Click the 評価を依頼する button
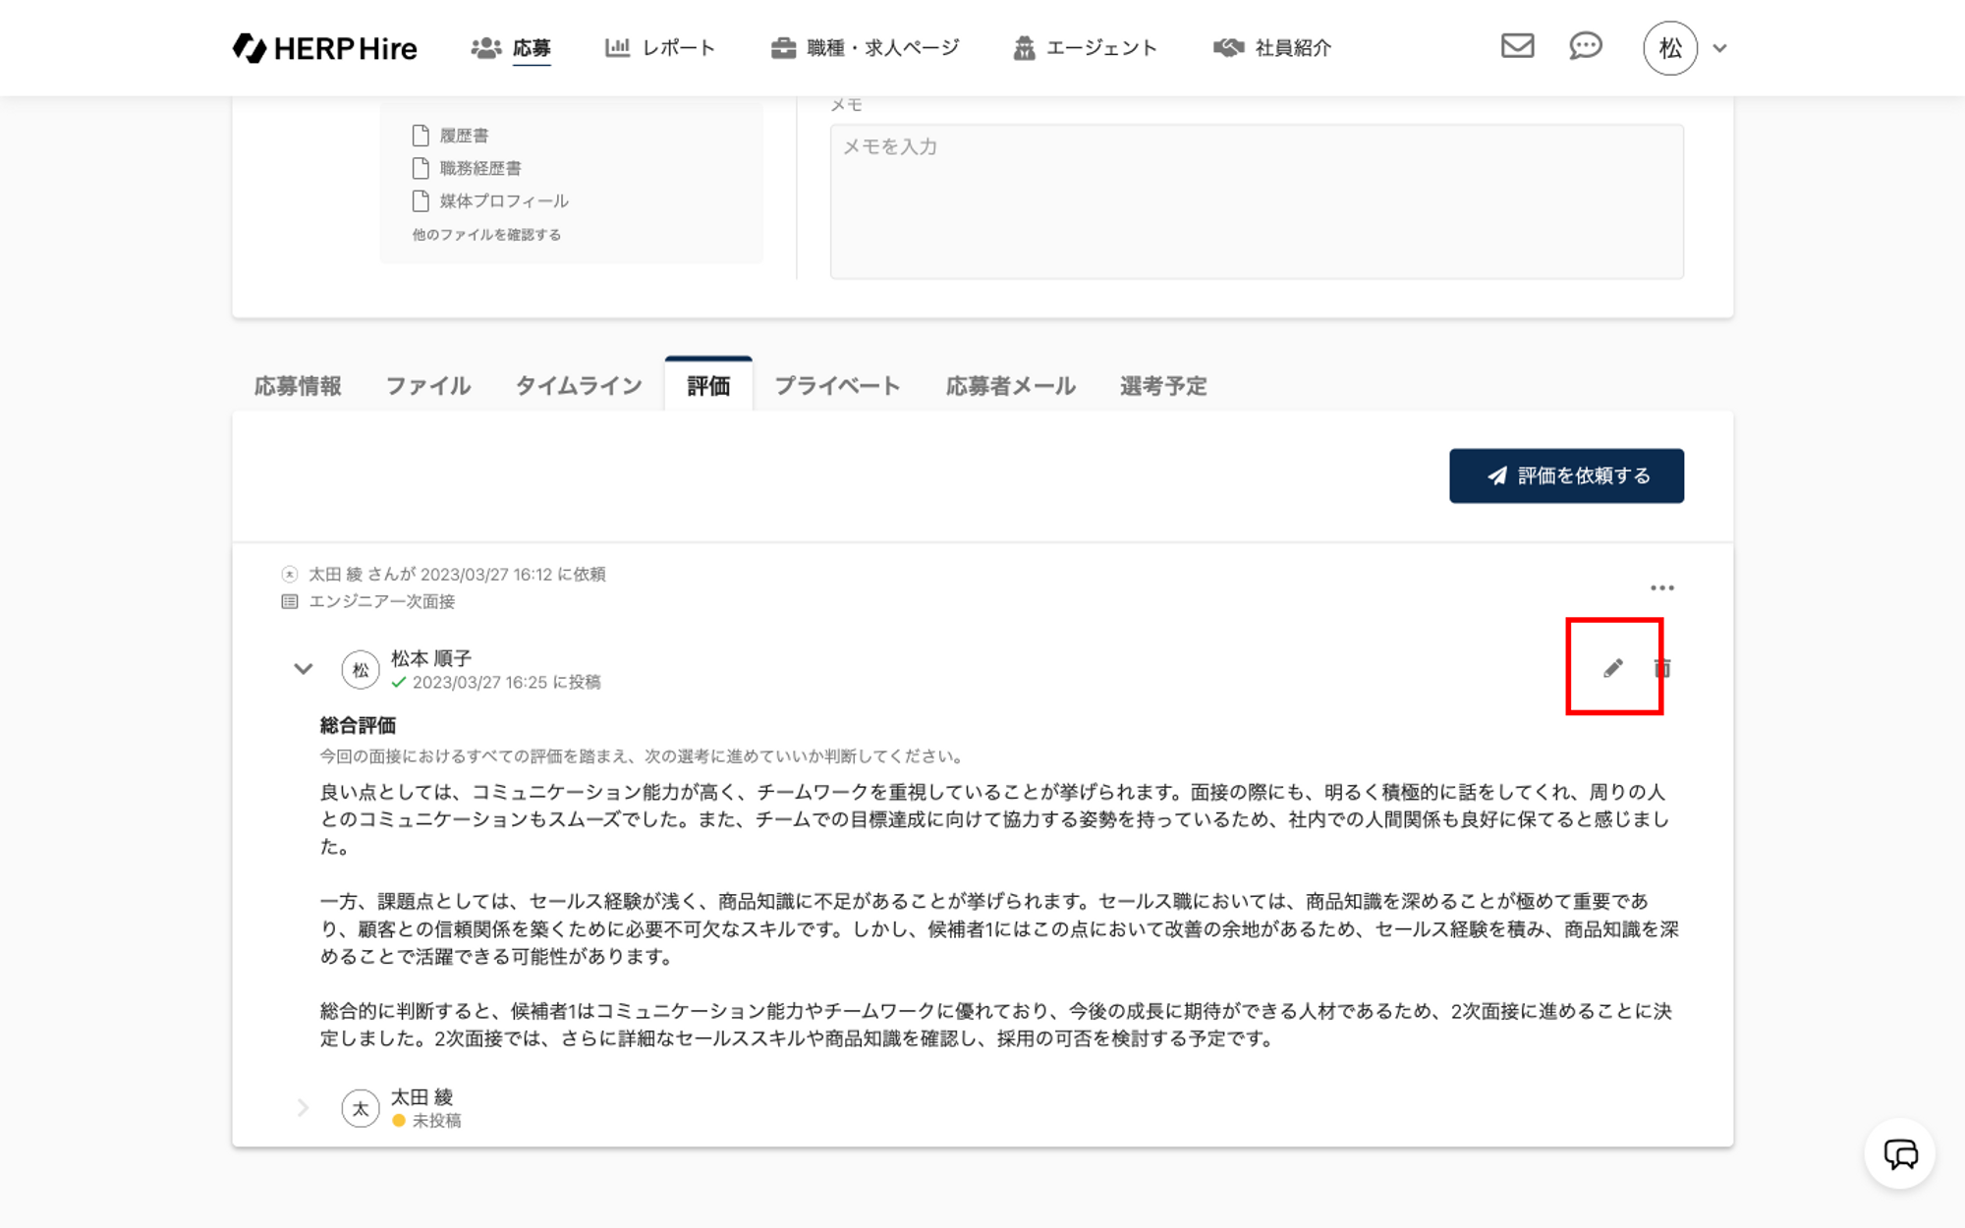 click(1566, 476)
